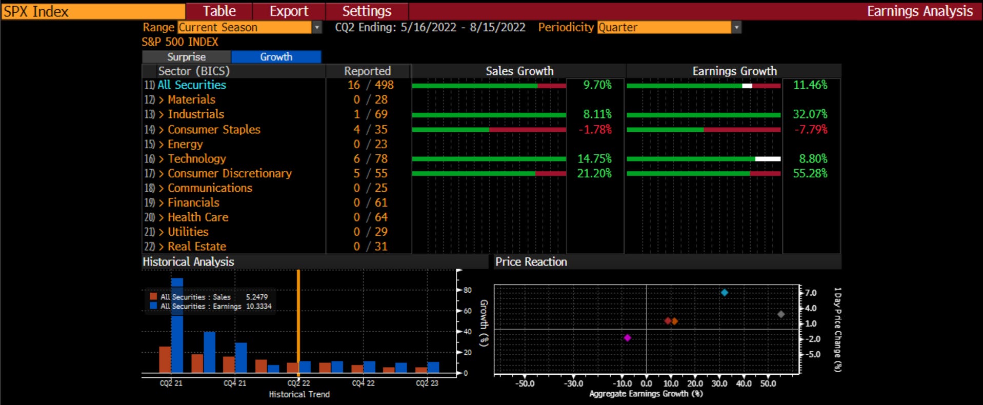The height and width of the screenshot is (405, 983).
Task: Click the Historical Analysis panel header
Action: (314, 262)
